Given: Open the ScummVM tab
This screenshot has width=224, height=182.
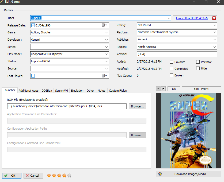Looking at the screenshot, I should 62,91.
